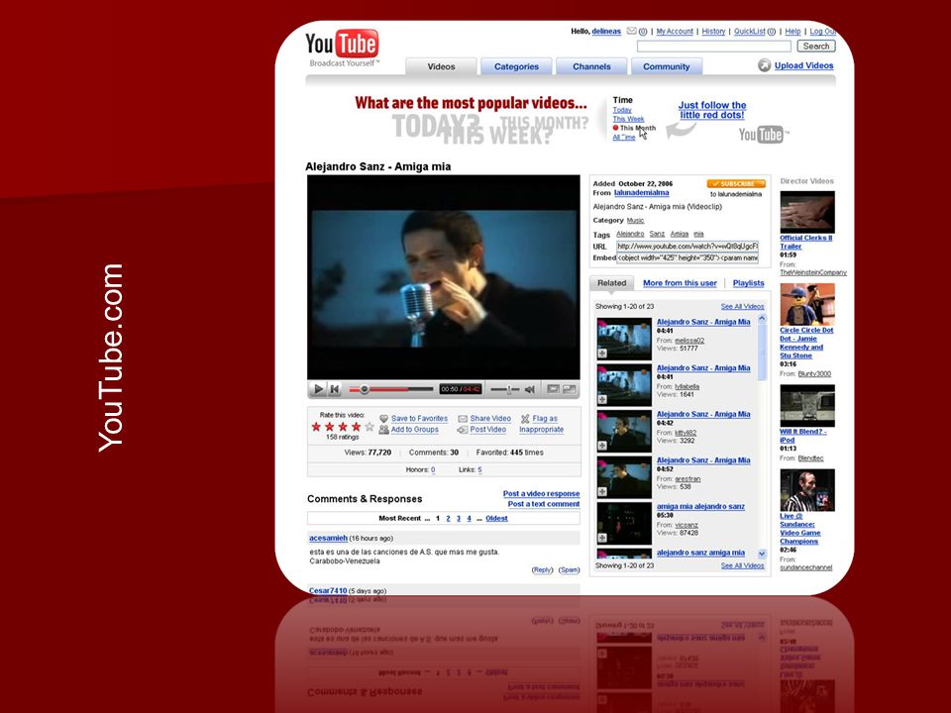Open Will It Blend iPod thumbnail
Image resolution: width=951 pixels, height=713 pixels.
pos(806,406)
